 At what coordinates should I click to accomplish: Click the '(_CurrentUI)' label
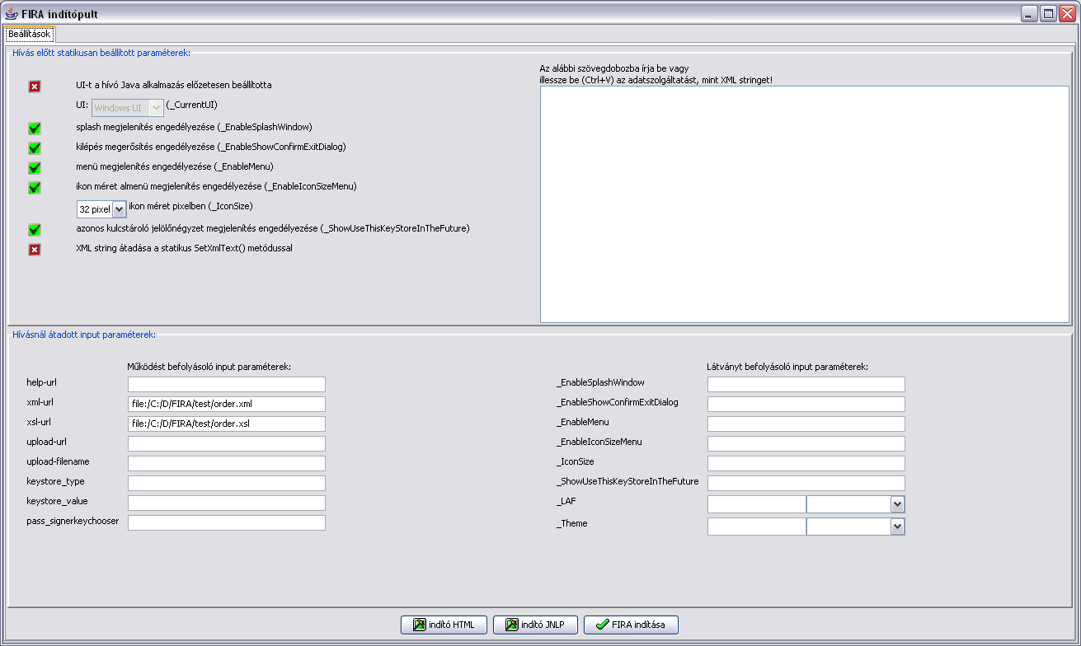point(192,105)
